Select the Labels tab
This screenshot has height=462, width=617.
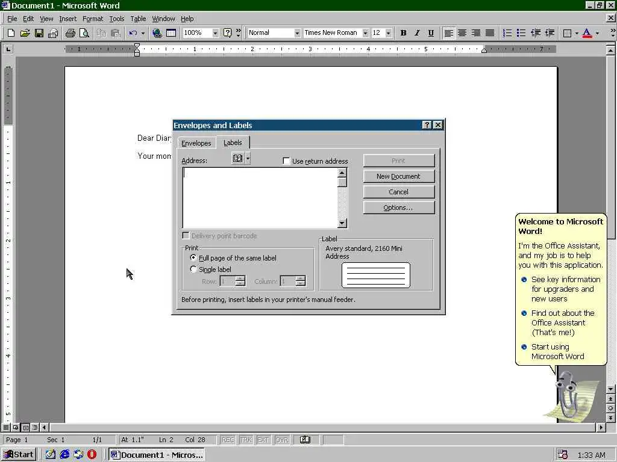point(233,143)
